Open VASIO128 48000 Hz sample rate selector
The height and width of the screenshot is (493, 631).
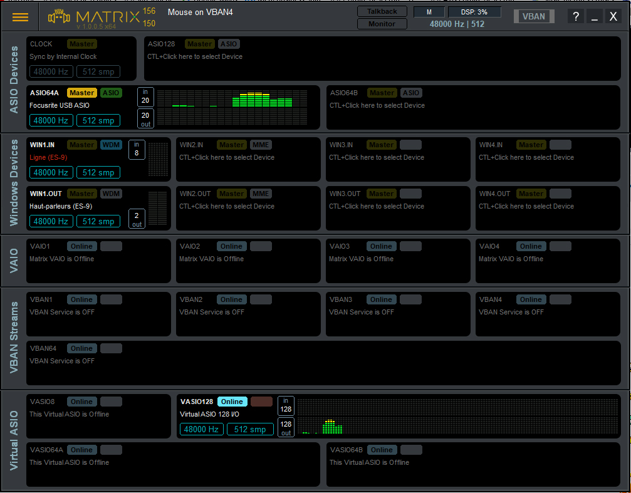[x=201, y=429]
